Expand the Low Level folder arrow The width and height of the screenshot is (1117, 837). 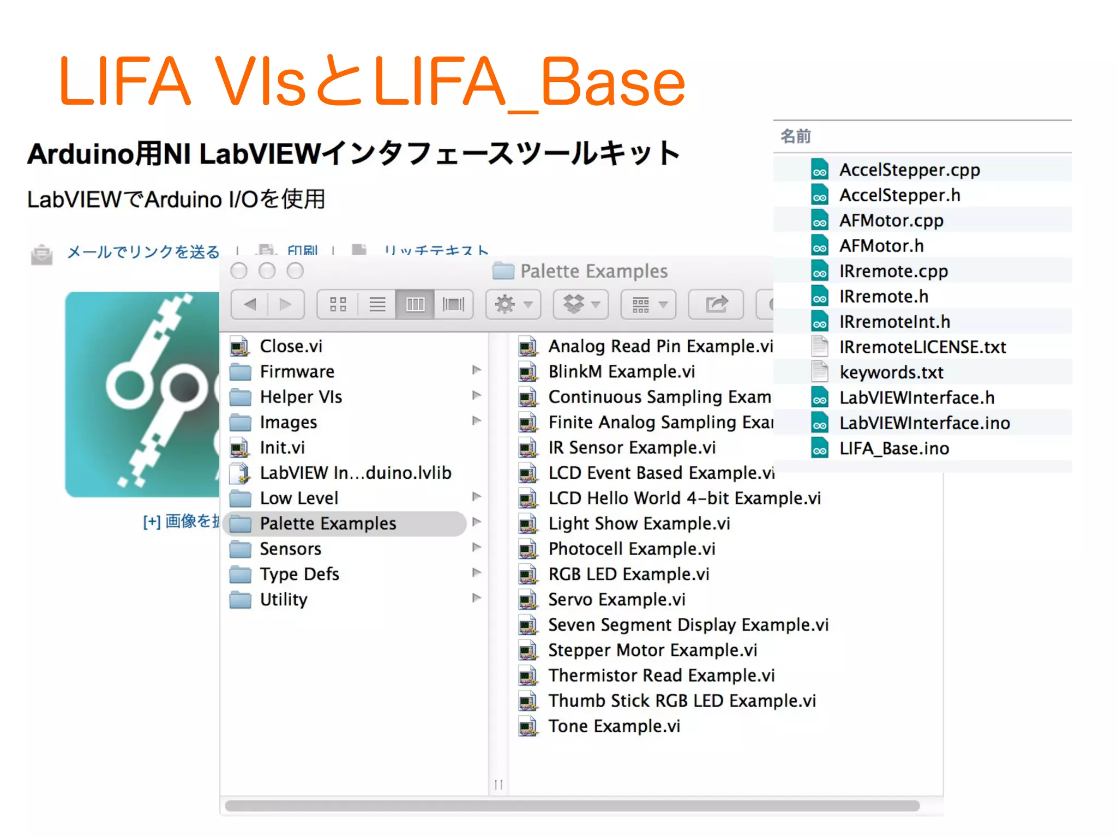pyautogui.click(x=477, y=497)
